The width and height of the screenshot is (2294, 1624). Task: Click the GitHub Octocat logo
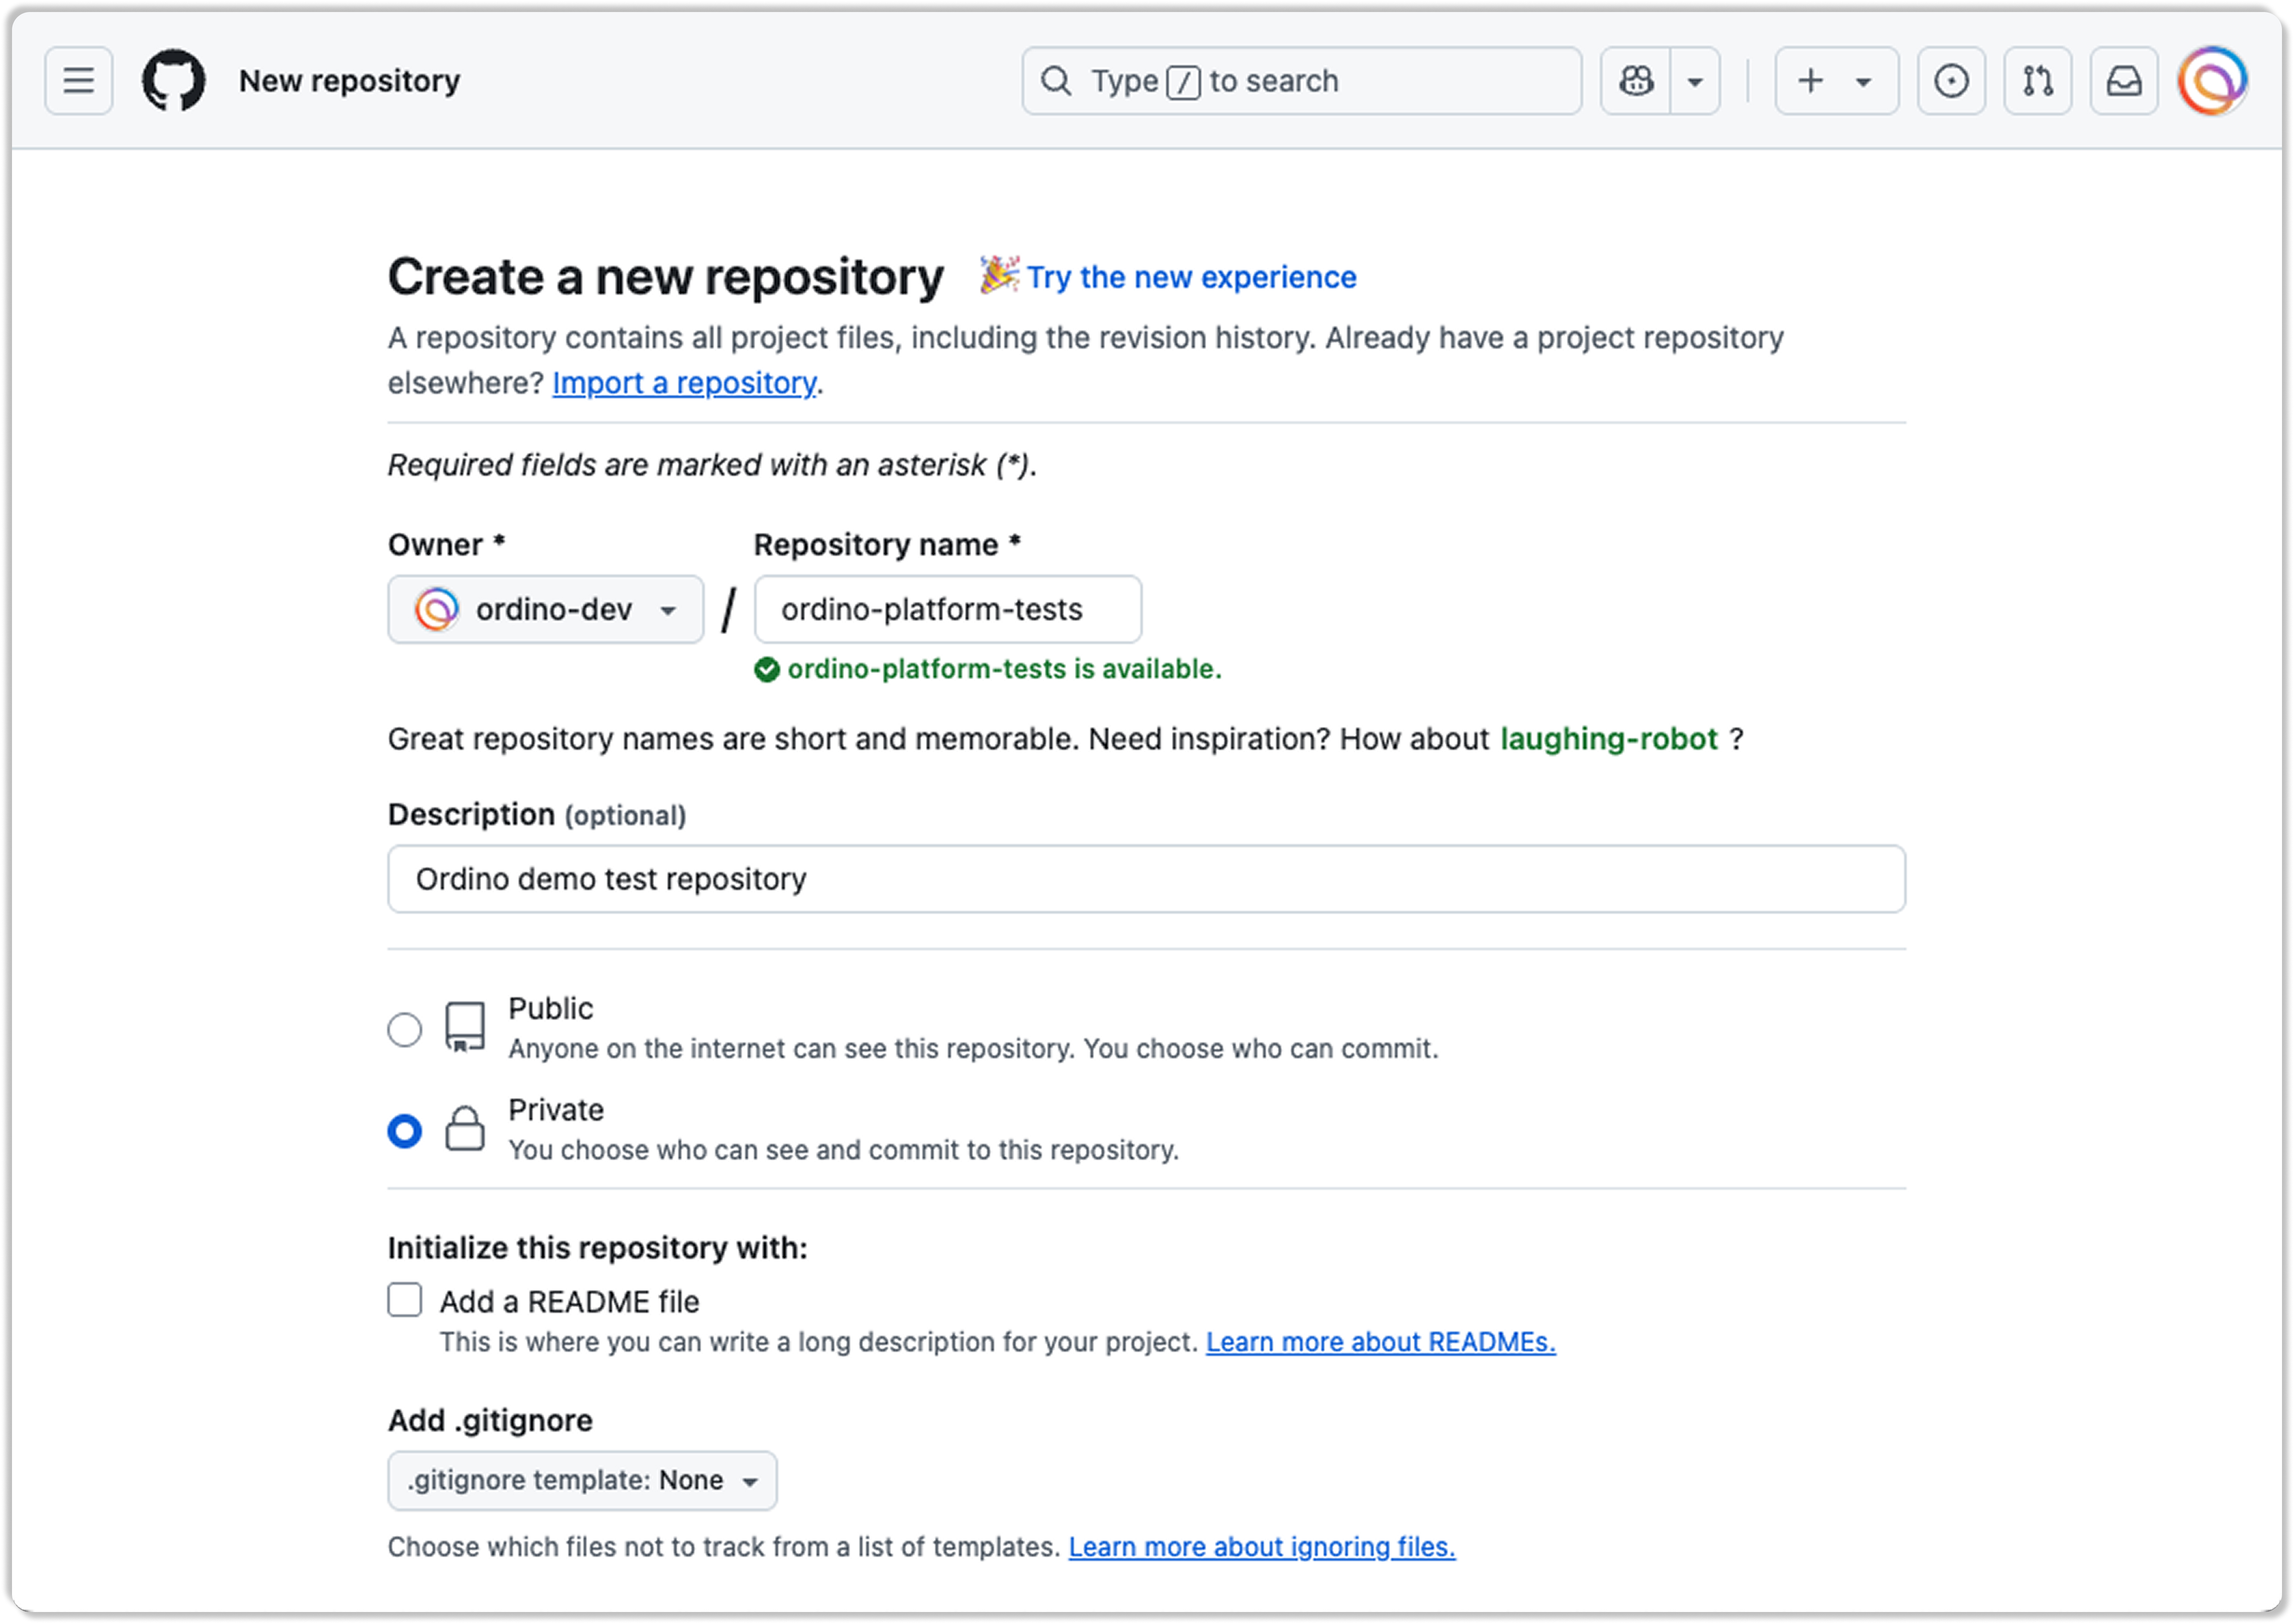click(x=174, y=81)
